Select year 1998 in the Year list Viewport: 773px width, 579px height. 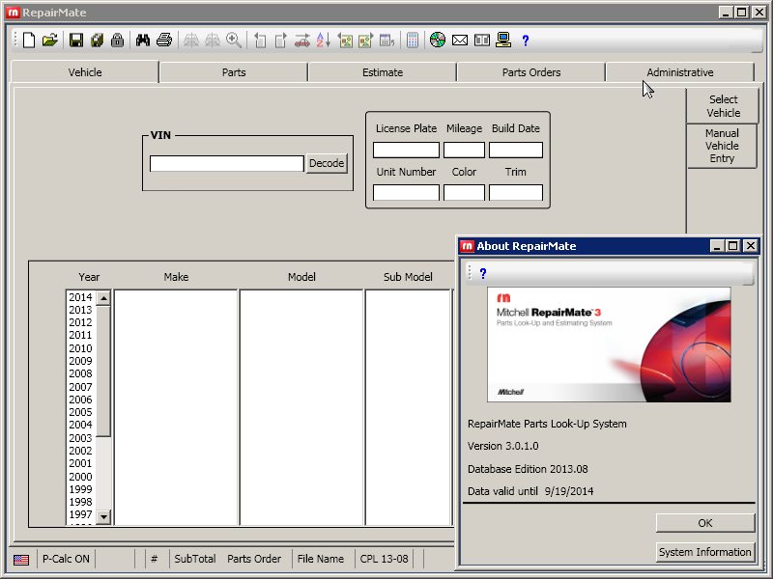click(x=80, y=502)
